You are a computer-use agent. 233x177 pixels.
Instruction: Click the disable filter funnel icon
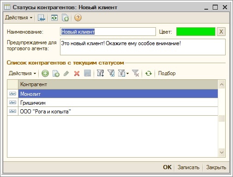pyautogui.click(x=136, y=73)
